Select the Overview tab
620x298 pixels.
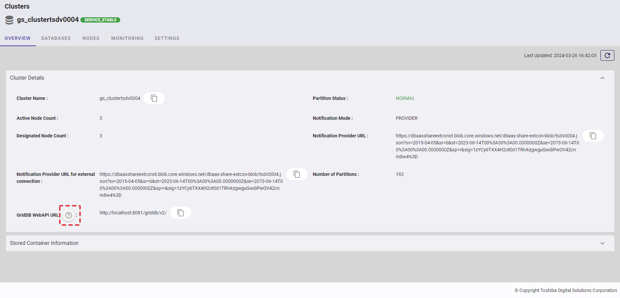(18, 38)
